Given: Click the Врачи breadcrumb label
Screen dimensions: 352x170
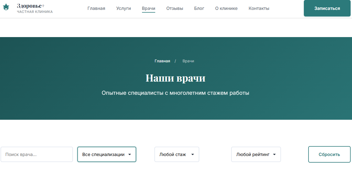Looking at the screenshot, I should 188,61.
